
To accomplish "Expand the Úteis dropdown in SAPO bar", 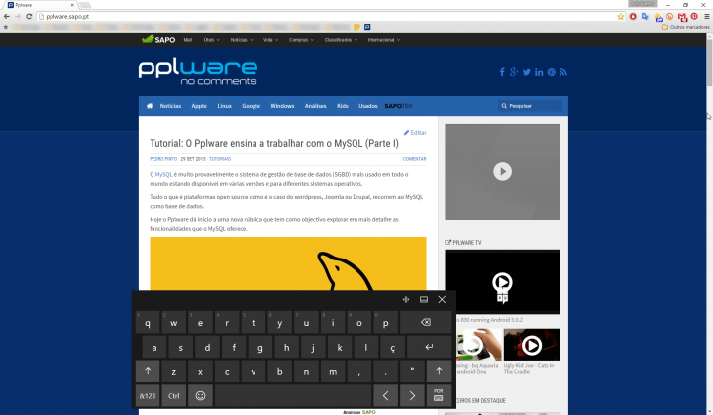I will tap(212, 40).
